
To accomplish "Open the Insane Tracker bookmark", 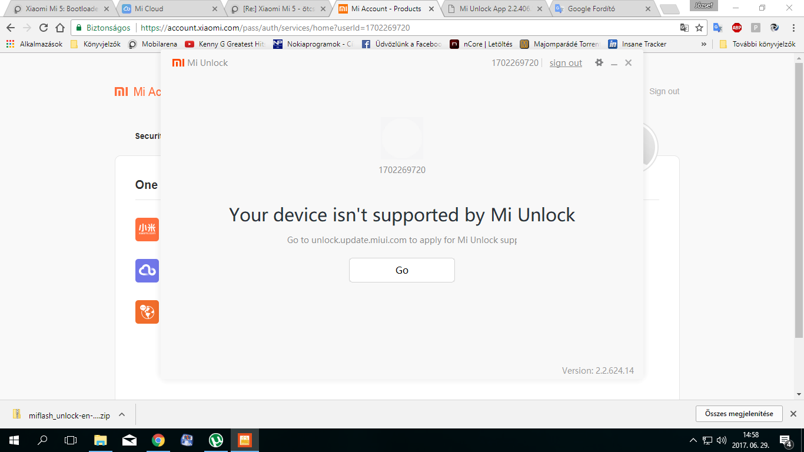I will 637,44.
